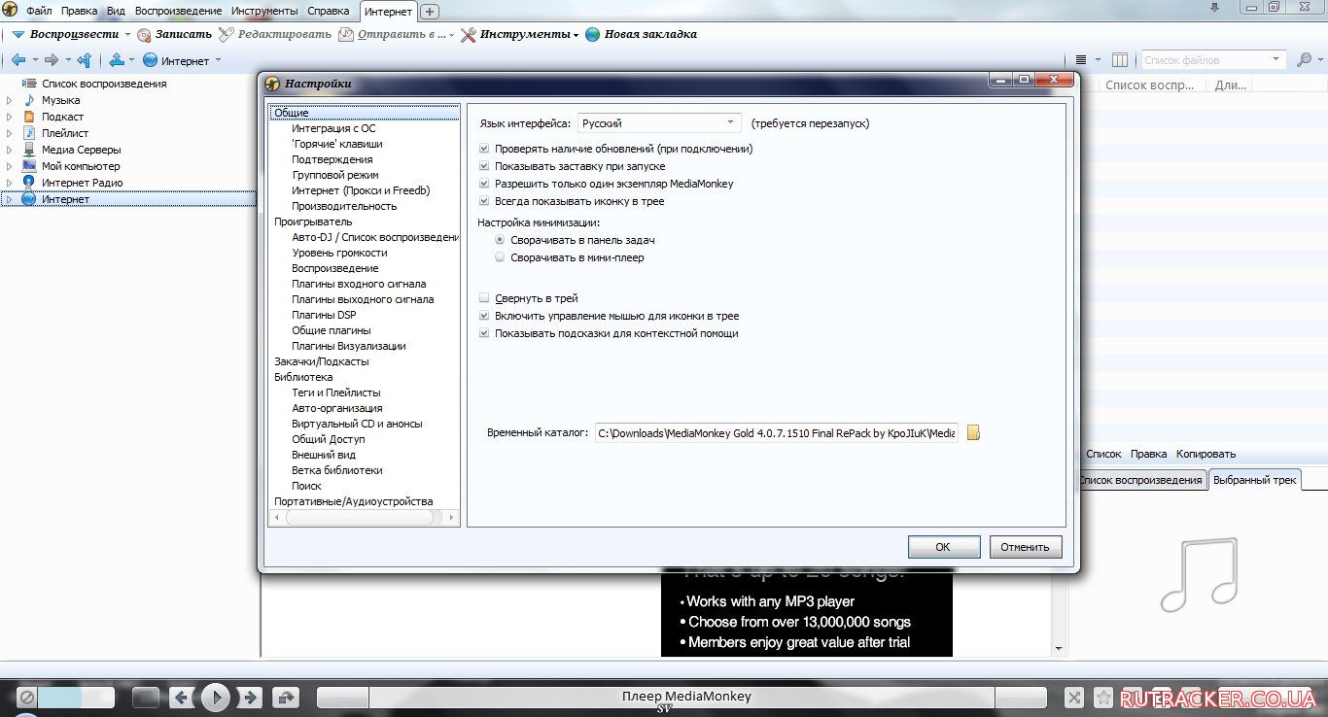This screenshot has width=1328, height=717.
Task: Click settings tree horizontal scrollbar
Action: tap(363, 518)
